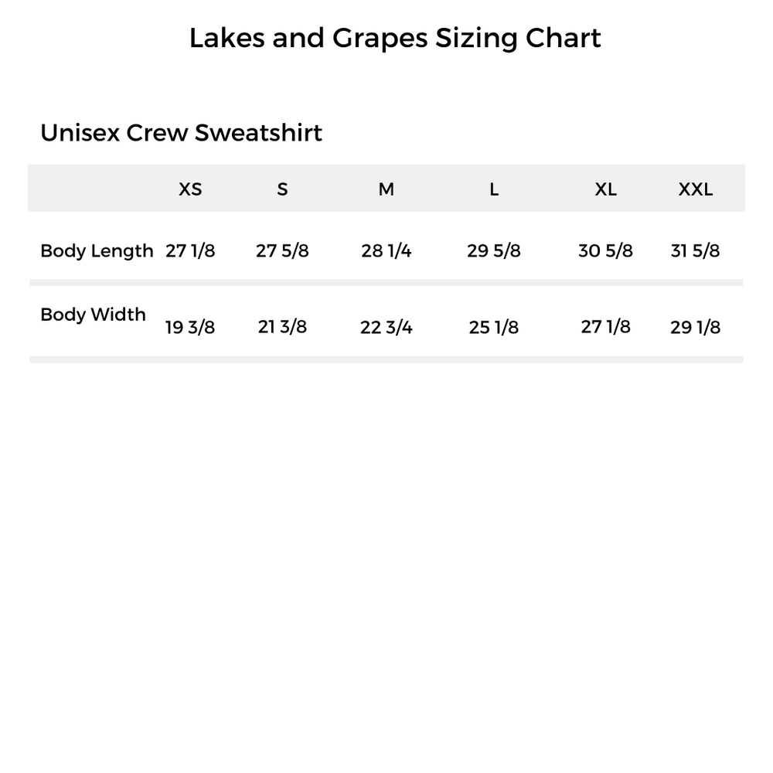773x773 pixels.
Task: Click the XL body length value 30 5/8
Action: tap(606, 251)
